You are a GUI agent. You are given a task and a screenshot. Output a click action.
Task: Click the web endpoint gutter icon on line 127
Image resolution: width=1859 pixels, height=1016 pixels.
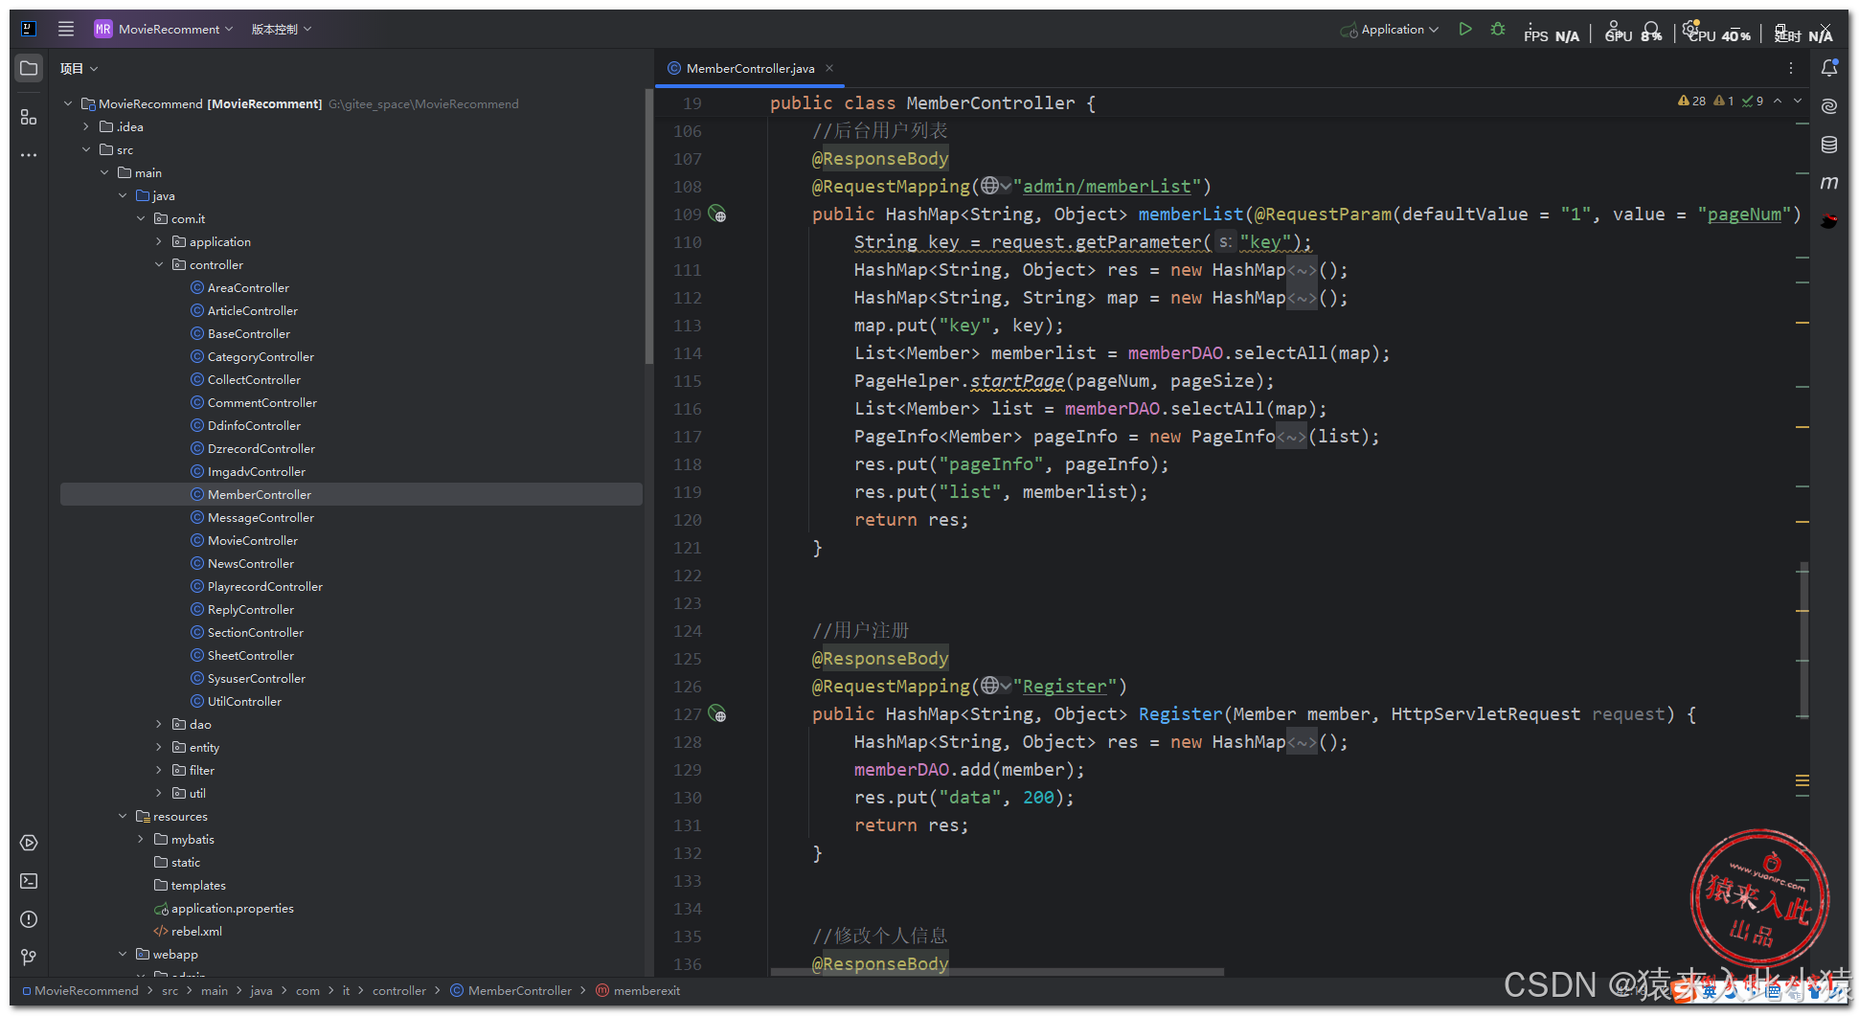click(717, 713)
